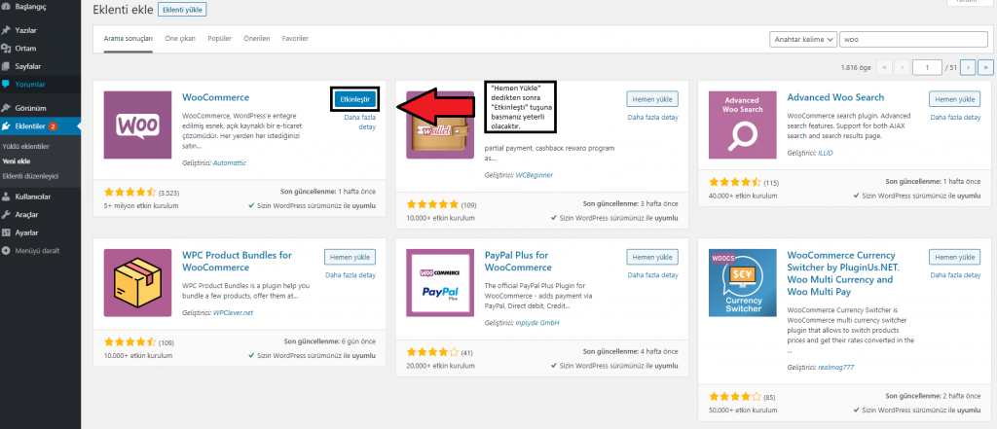
Task: Switch to Önerilen tab
Action: click(257, 38)
